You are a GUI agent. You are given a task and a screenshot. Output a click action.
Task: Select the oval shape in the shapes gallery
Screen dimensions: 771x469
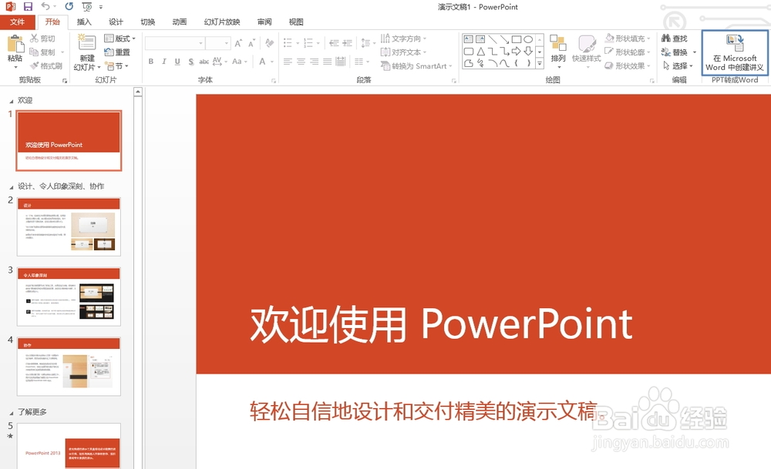click(529, 39)
